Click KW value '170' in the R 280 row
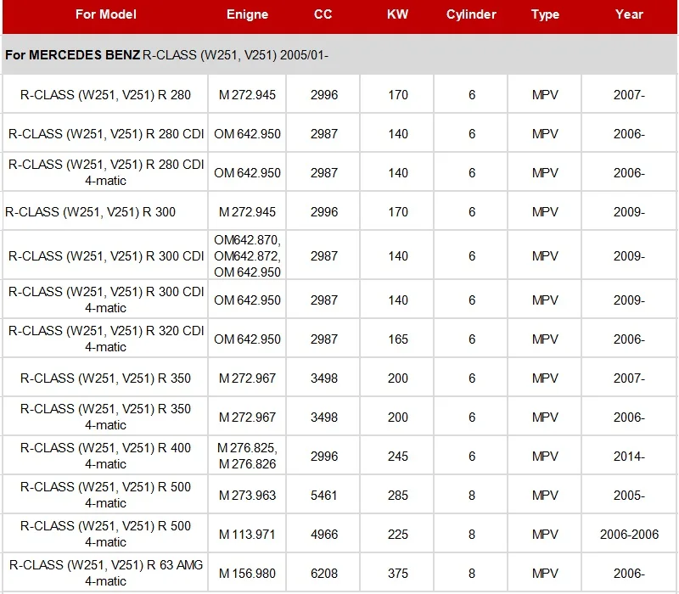679x594 pixels. click(x=398, y=94)
